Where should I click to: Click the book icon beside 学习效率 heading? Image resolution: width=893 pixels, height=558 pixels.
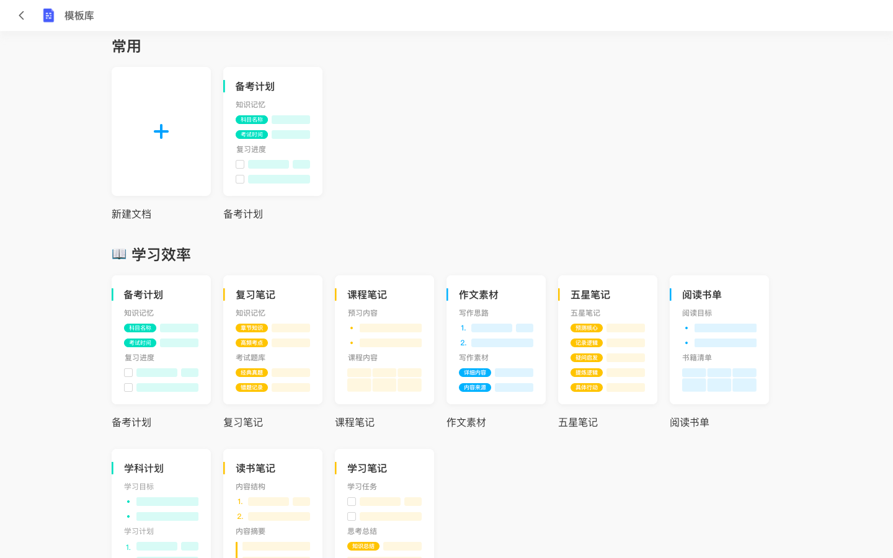118,254
